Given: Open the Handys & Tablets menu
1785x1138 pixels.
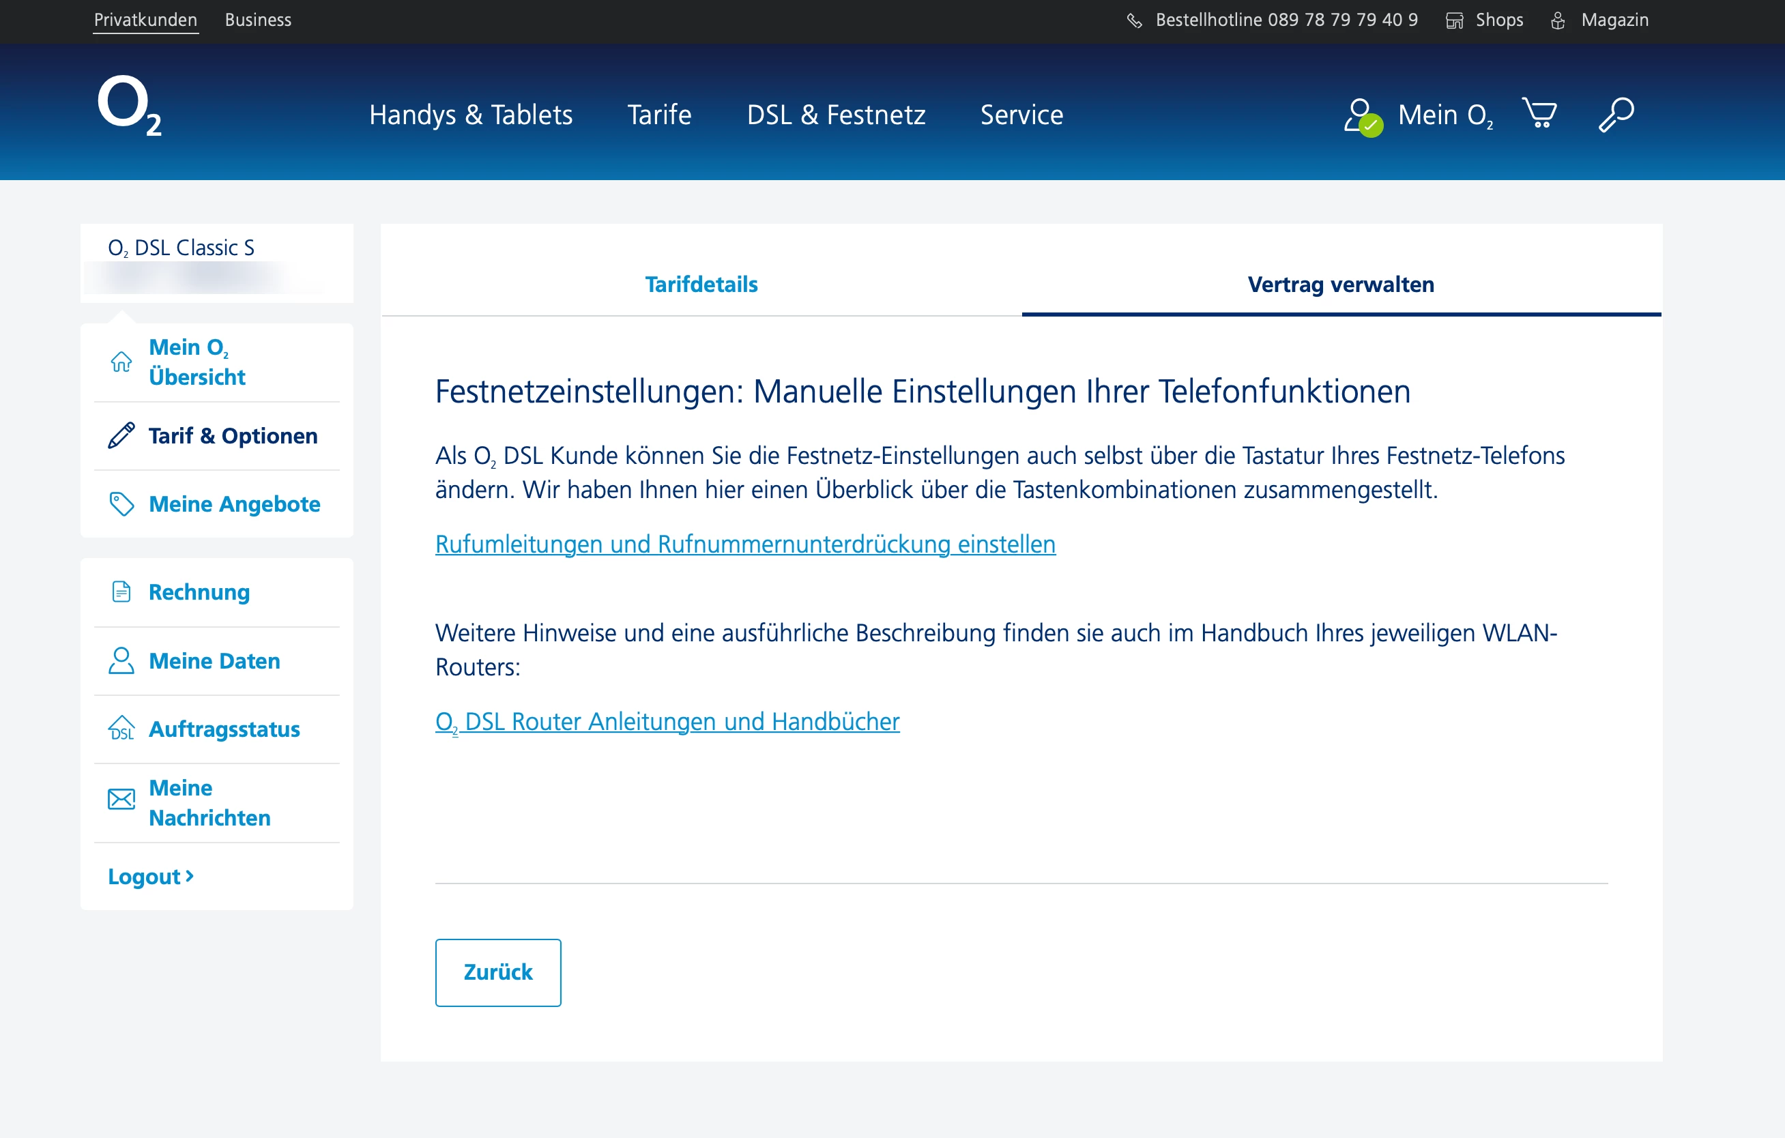Looking at the screenshot, I should pyautogui.click(x=471, y=115).
